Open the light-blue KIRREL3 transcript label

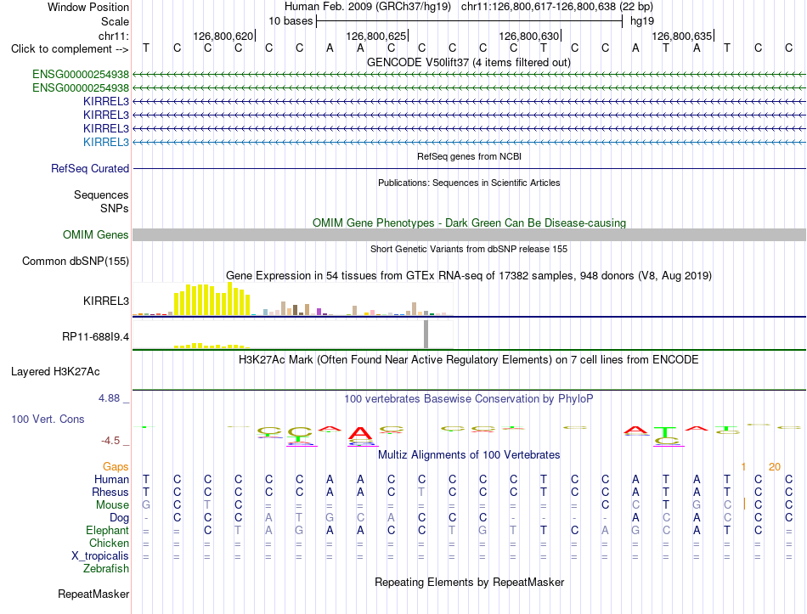click(x=106, y=142)
